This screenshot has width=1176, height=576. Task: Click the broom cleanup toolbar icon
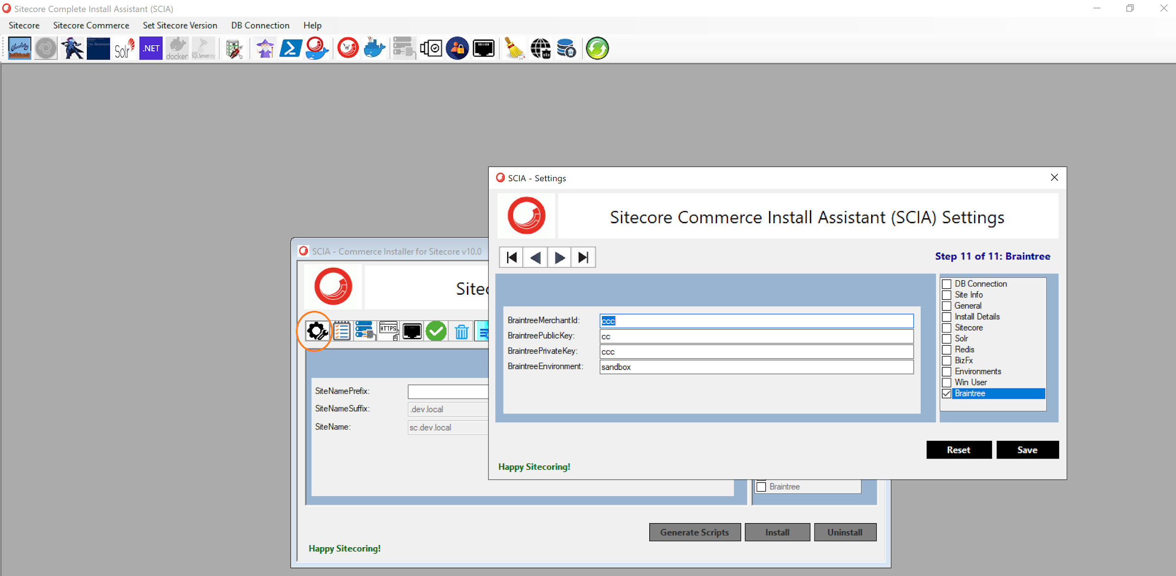(x=513, y=48)
